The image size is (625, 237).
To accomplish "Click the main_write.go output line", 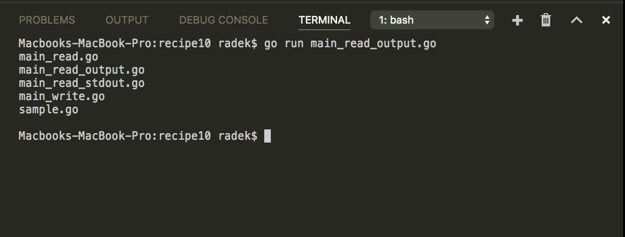I will tap(62, 97).
